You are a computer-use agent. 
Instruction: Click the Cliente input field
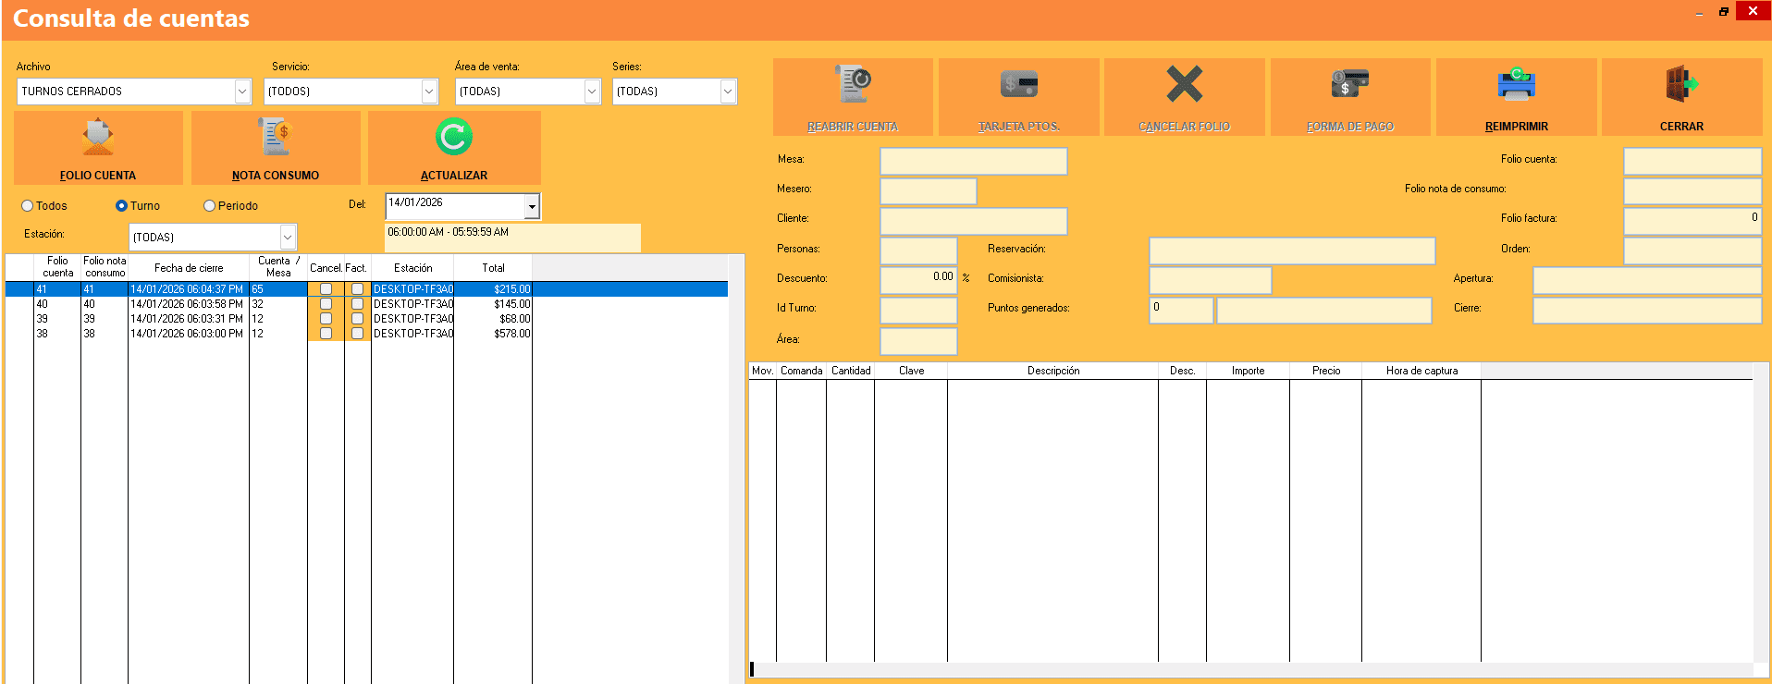[974, 221]
